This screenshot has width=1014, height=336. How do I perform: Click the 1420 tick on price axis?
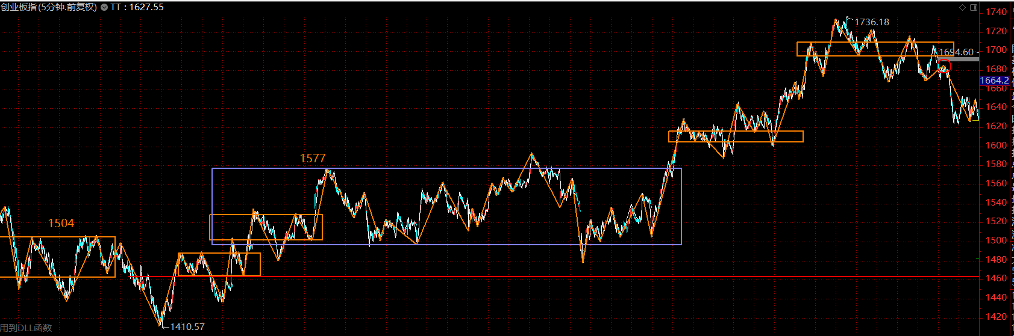pos(996,316)
